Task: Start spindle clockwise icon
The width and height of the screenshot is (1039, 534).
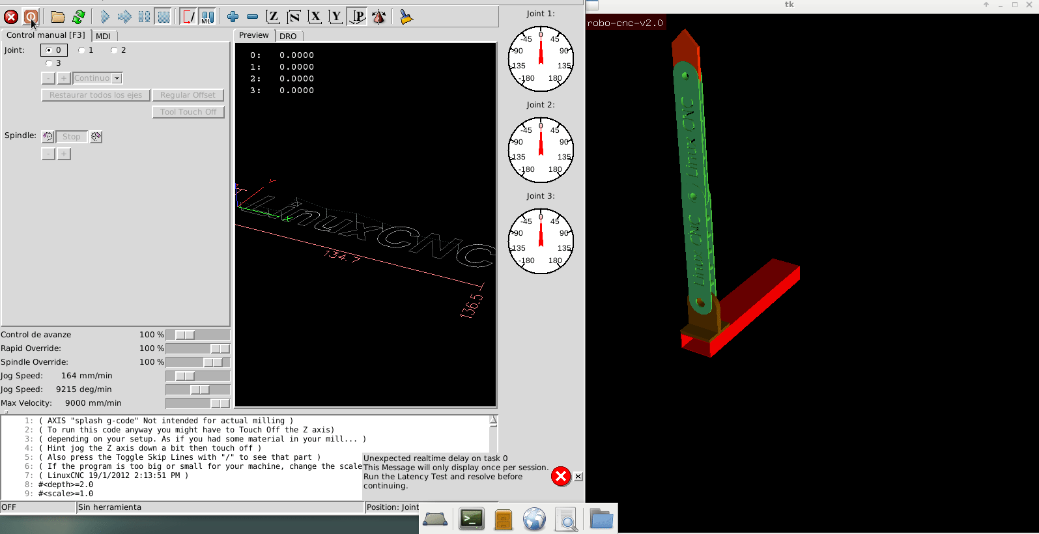Action: 96,137
